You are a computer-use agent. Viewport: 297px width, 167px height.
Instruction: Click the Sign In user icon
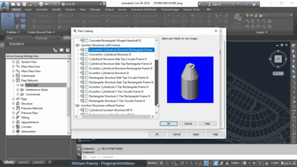point(209,4)
